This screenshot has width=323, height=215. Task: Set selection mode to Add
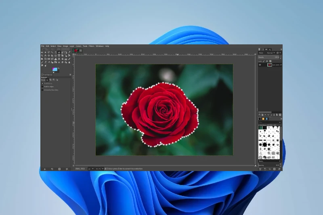click(50, 80)
